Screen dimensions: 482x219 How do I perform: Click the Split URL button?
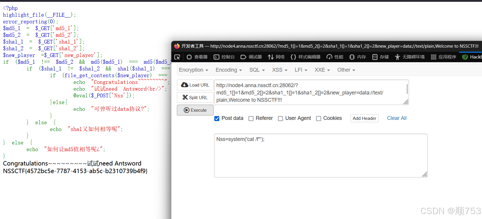[x=195, y=97]
